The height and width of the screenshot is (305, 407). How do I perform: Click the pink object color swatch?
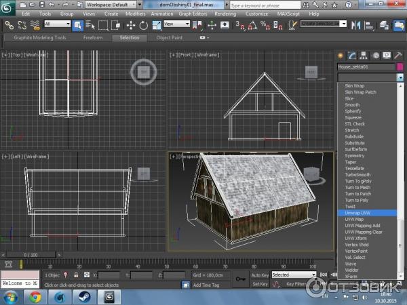400,68
